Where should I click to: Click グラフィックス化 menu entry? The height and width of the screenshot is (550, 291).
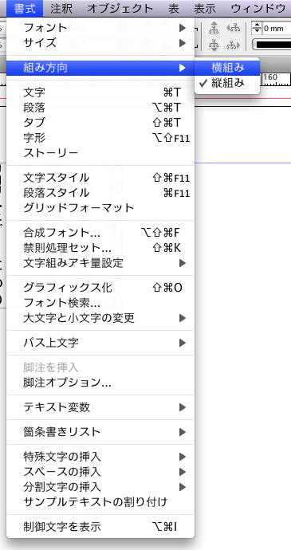click(x=100, y=288)
